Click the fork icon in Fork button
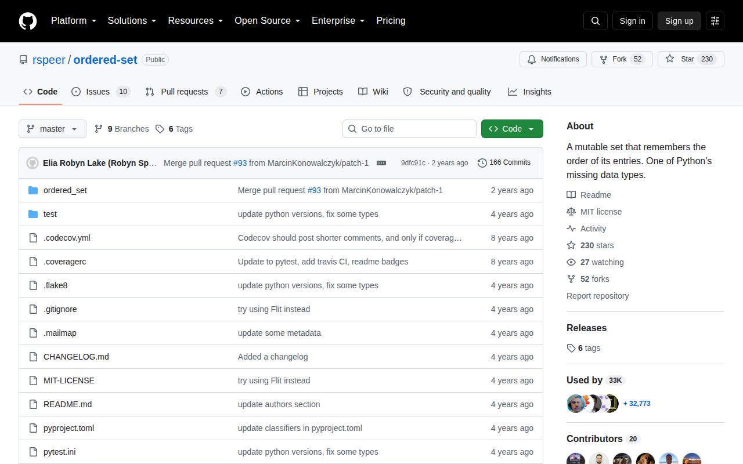Image resolution: width=743 pixels, height=464 pixels. 604,59
